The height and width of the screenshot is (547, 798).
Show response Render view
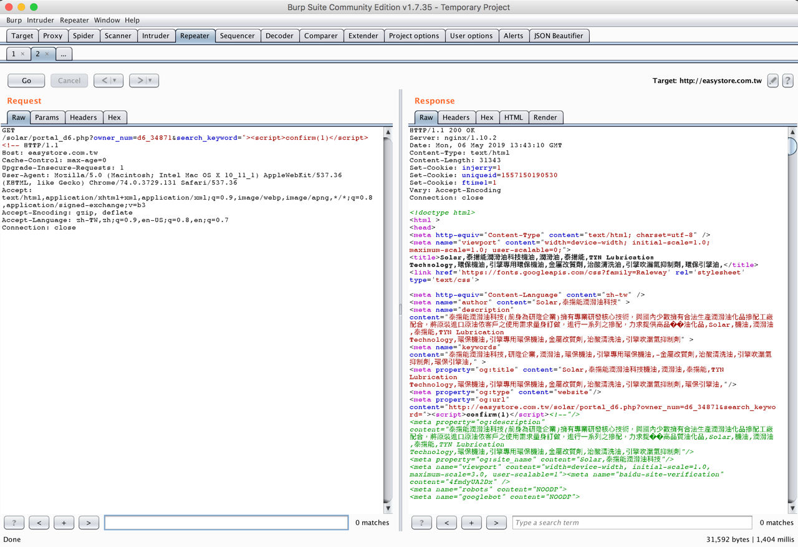coord(546,117)
